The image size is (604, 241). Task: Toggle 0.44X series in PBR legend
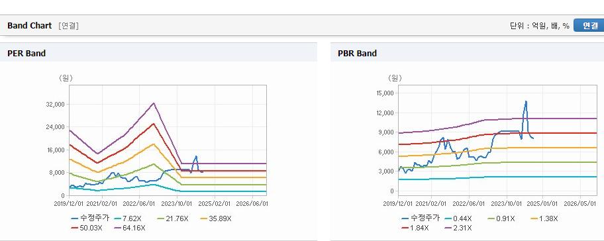[458, 218]
